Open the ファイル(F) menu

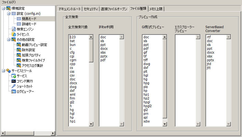[x=9, y=2]
